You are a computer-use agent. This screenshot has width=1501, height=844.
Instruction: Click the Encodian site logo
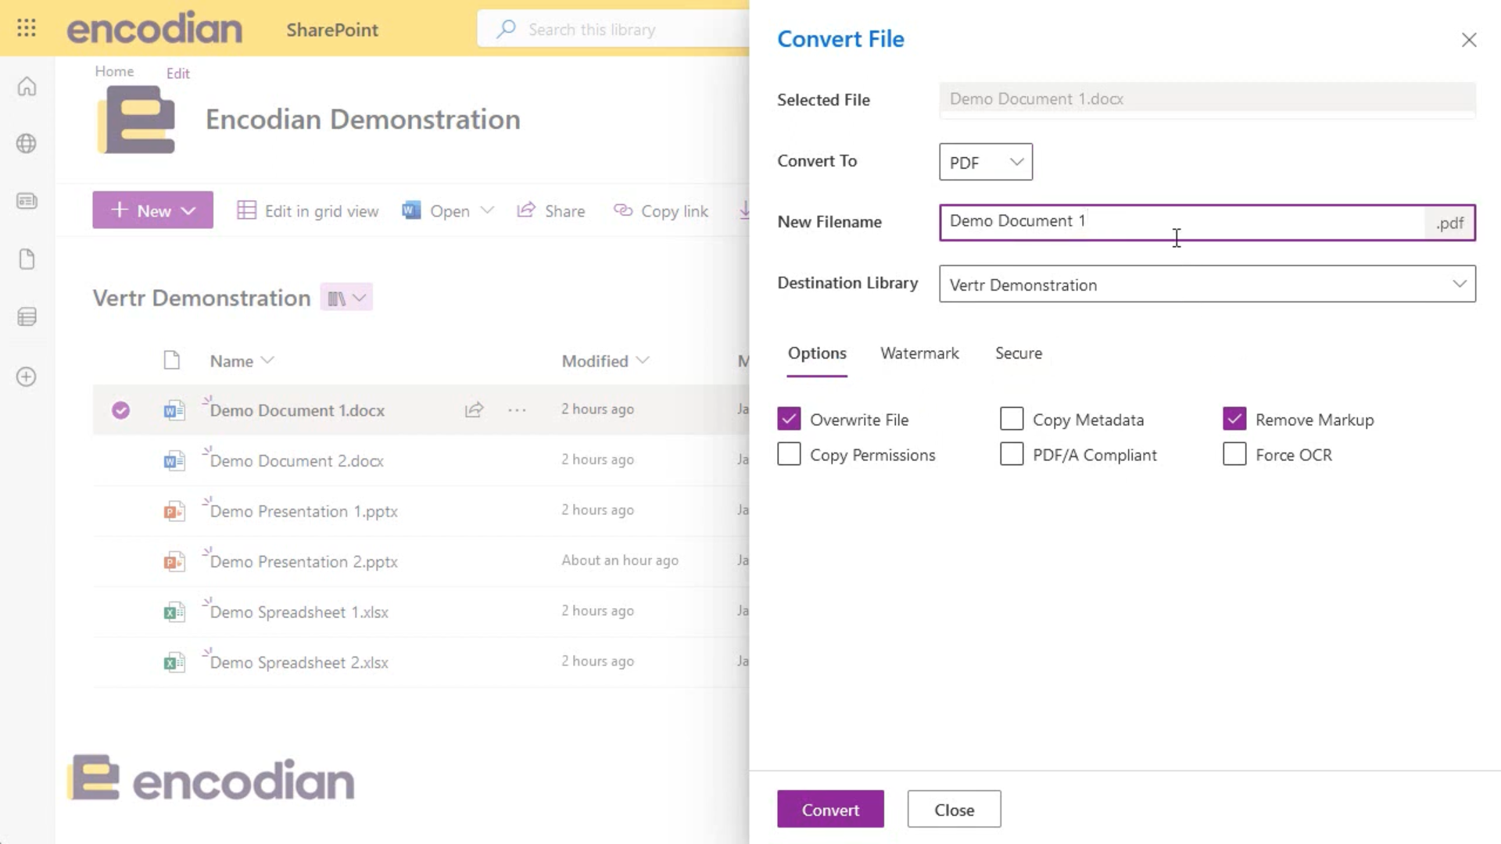(x=137, y=120)
